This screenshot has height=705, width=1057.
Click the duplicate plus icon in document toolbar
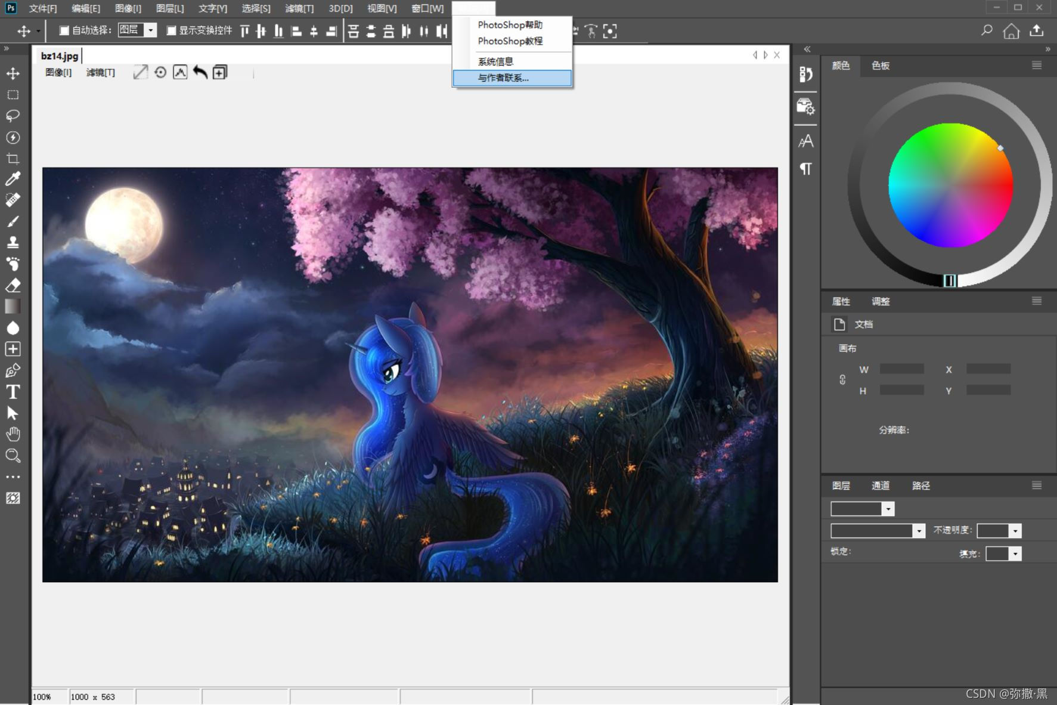pyautogui.click(x=220, y=73)
